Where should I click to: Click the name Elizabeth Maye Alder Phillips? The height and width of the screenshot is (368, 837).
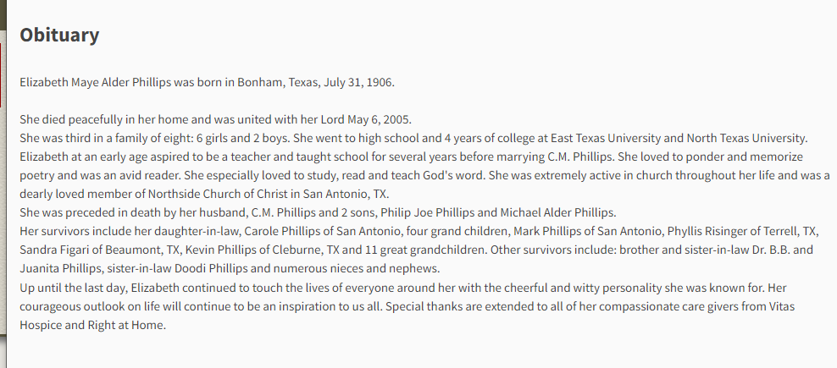(x=96, y=82)
